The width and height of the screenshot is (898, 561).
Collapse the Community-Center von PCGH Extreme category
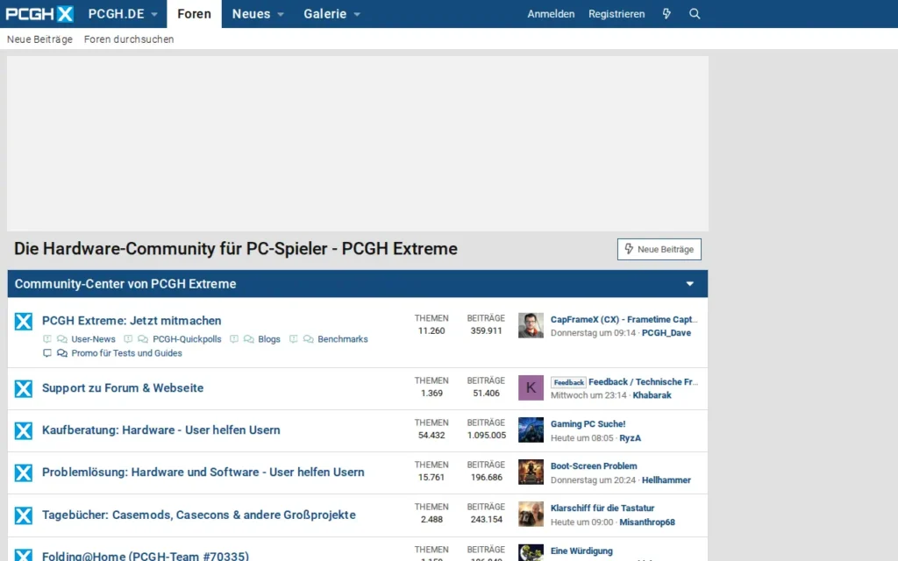click(690, 284)
